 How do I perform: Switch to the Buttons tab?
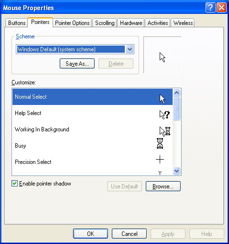[x=17, y=23]
